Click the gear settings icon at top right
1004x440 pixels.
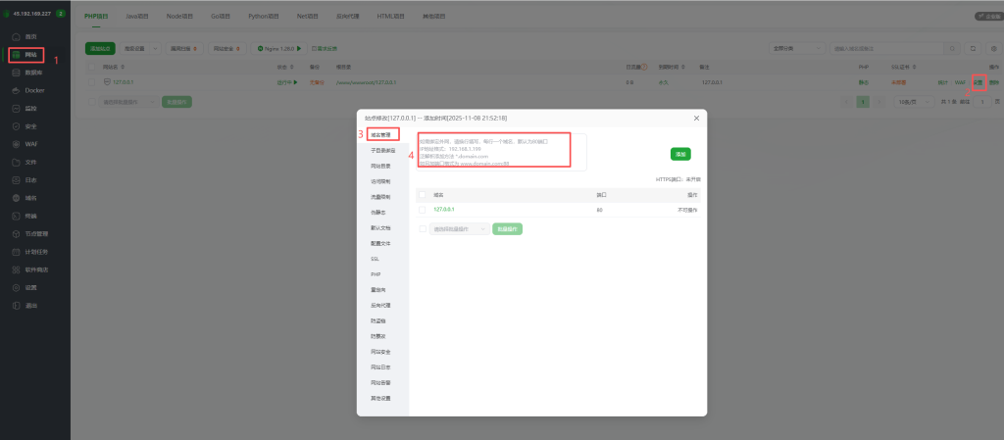click(x=993, y=47)
